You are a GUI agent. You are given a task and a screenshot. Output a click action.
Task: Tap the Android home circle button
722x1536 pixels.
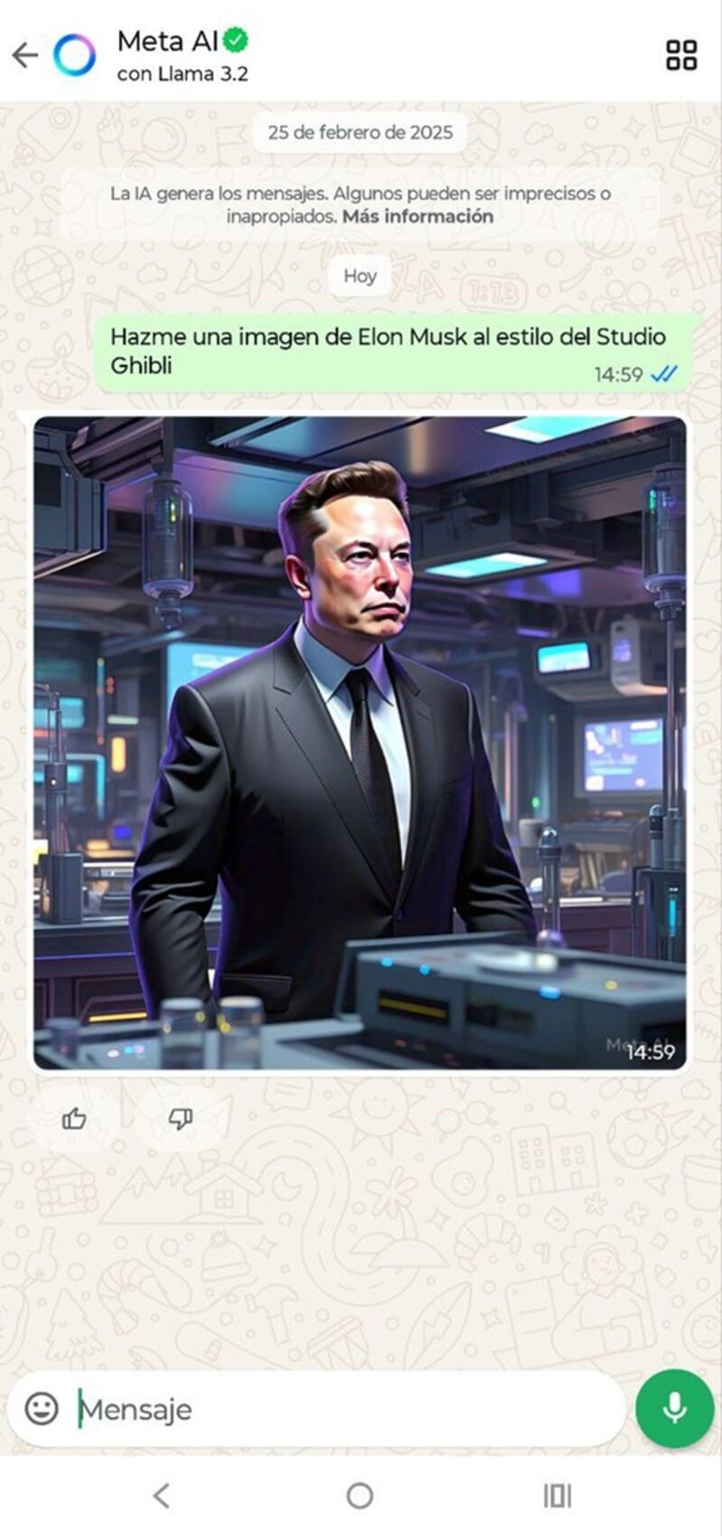tap(360, 1495)
